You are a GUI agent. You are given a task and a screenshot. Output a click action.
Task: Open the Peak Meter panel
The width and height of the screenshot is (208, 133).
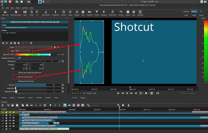point(46,13)
